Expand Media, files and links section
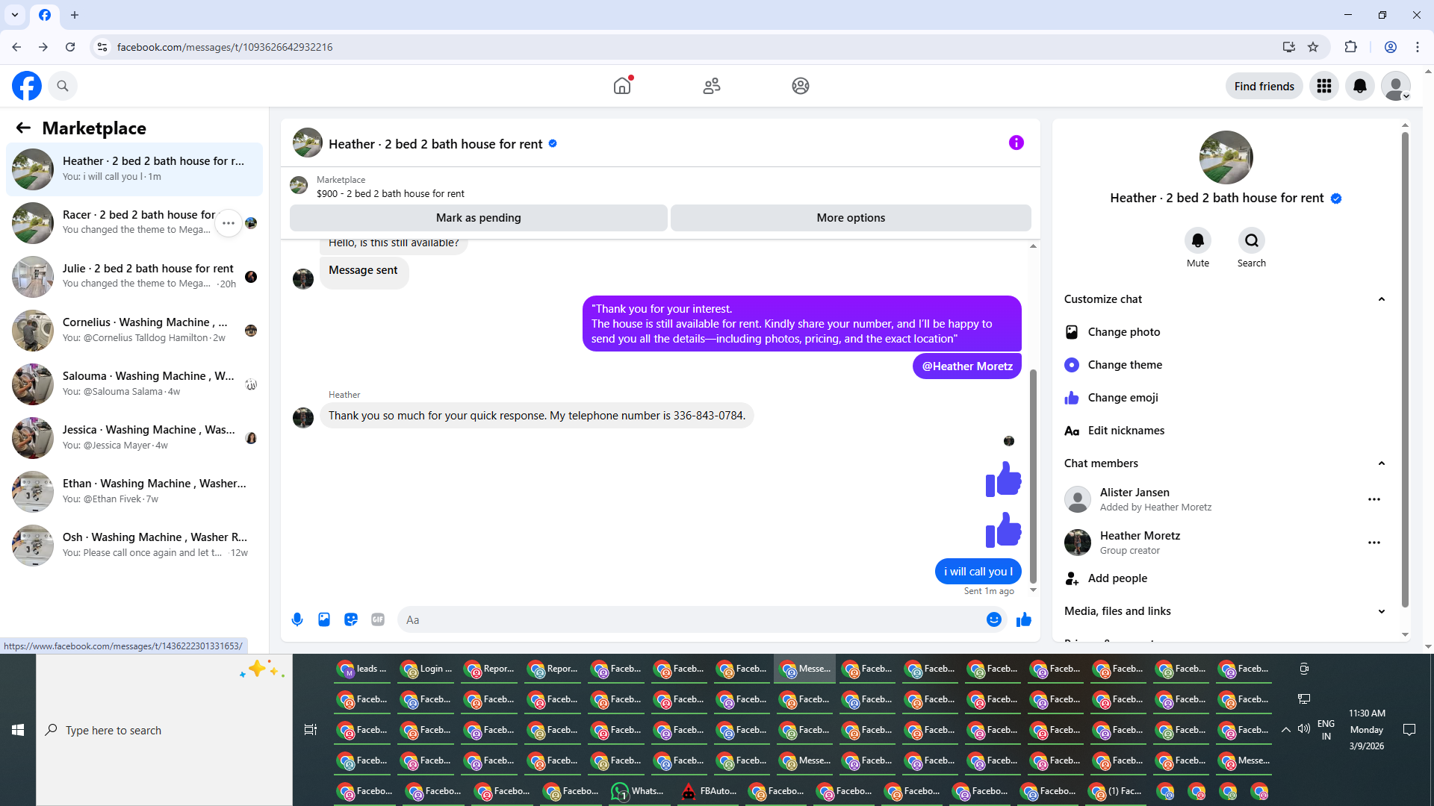The image size is (1434, 806). click(1381, 611)
